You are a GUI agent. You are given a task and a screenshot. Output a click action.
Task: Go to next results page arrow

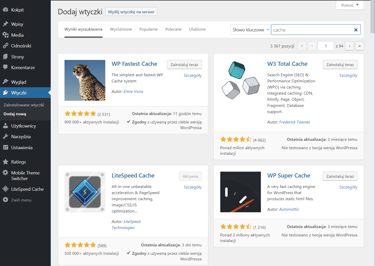[x=350, y=46]
